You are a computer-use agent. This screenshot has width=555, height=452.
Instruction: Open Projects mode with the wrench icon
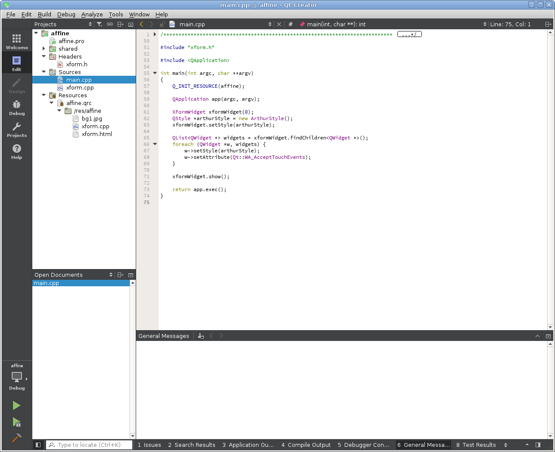click(17, 130)
